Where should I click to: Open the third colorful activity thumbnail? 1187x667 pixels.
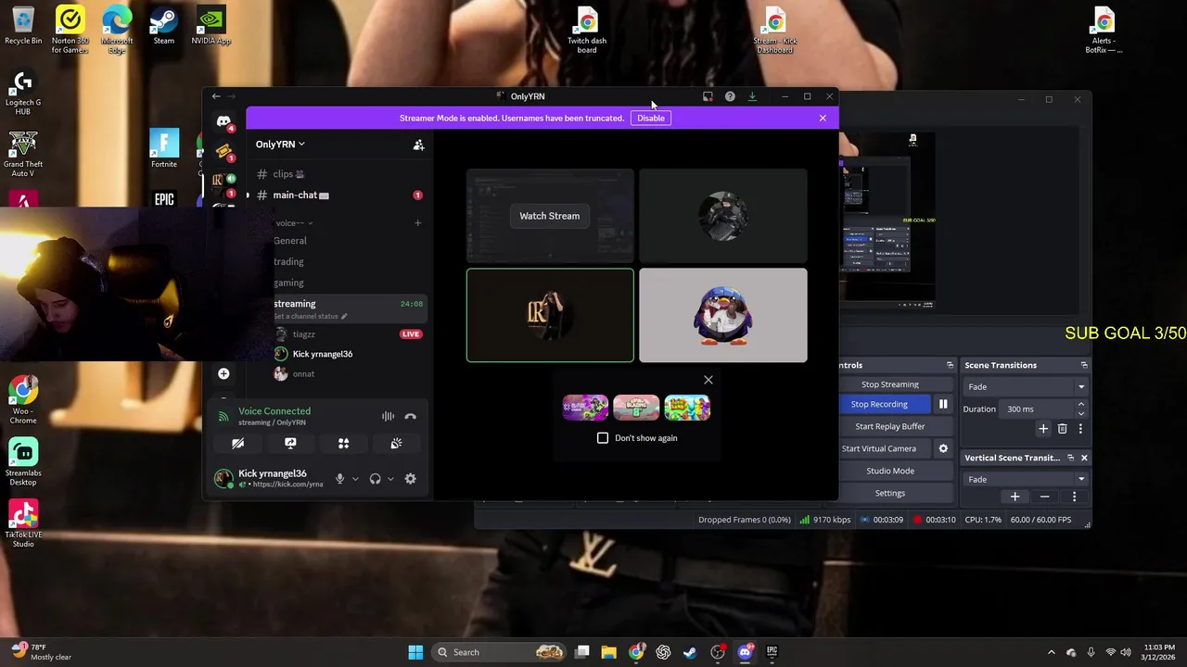[687, 408]
